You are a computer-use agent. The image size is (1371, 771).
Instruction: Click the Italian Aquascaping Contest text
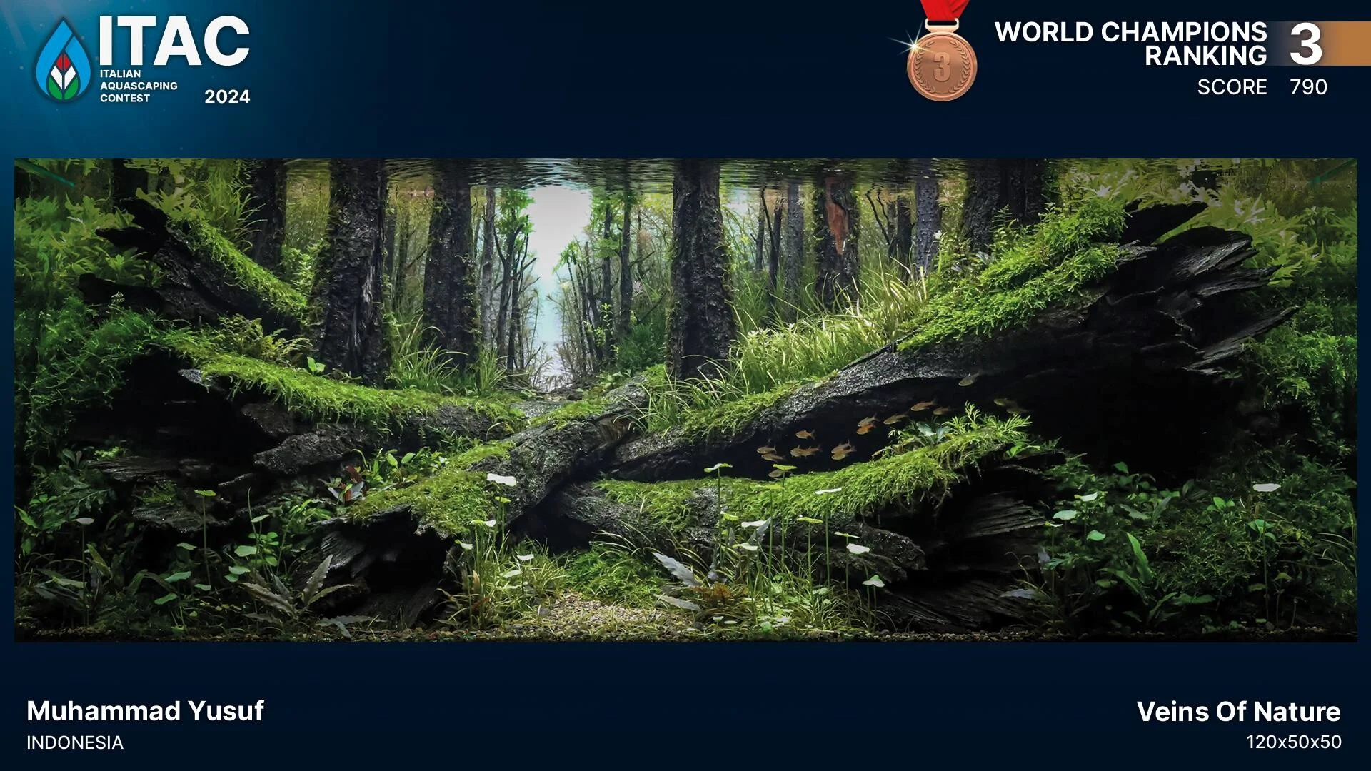(138, 86)
